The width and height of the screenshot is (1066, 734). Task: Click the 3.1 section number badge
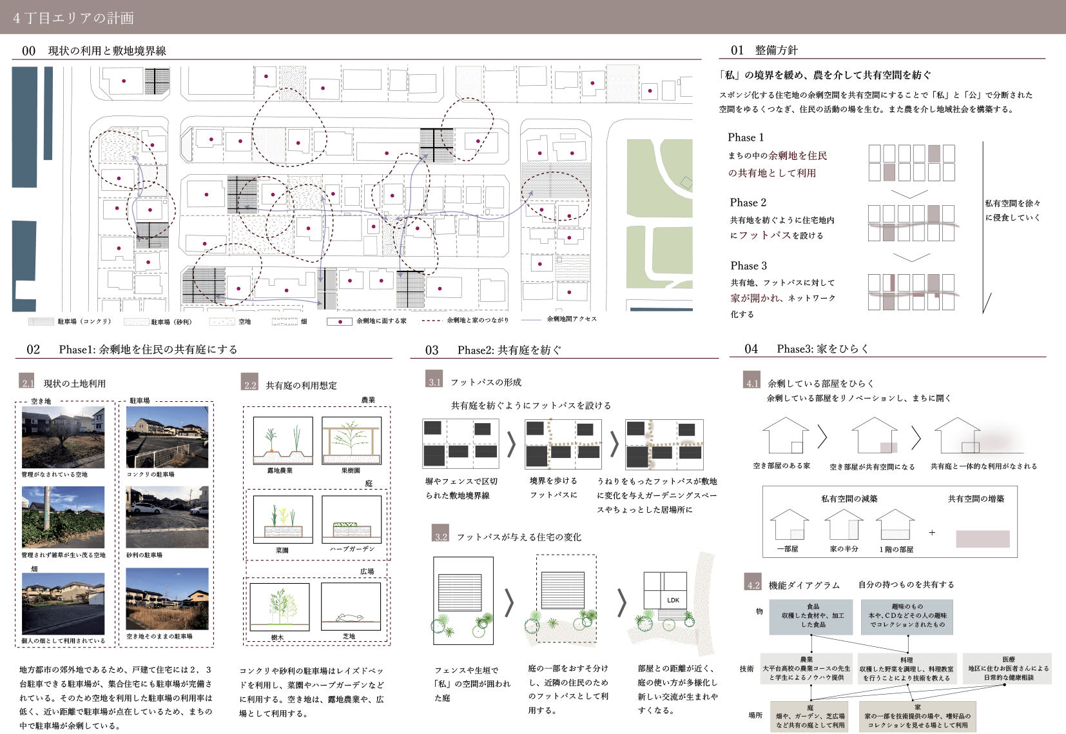[434, 379]
